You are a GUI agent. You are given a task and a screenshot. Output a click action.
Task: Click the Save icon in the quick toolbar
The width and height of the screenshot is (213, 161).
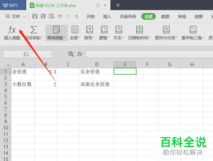35,17
